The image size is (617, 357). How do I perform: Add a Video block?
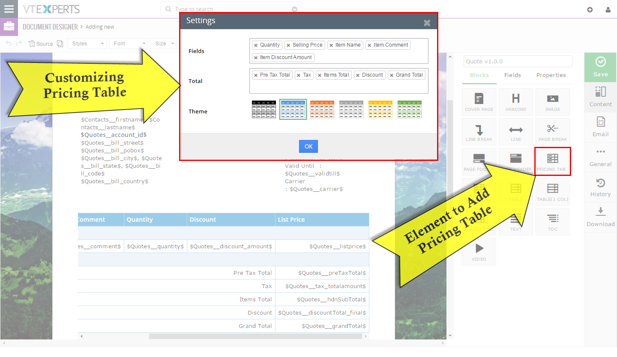pyautogui.click(x=479, y=252)
